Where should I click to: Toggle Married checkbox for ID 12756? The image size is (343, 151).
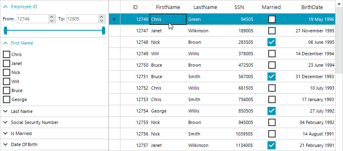tap(272, 134)
